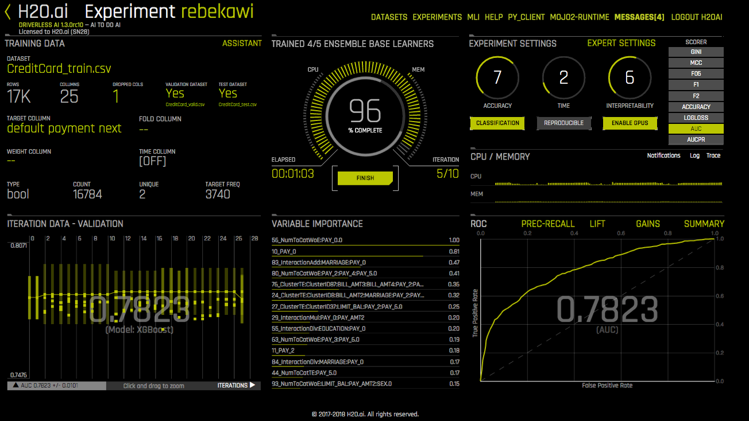Select the GINI scorer
The image size is (749, 421).
pyautogui.click(x=696, y=52)
